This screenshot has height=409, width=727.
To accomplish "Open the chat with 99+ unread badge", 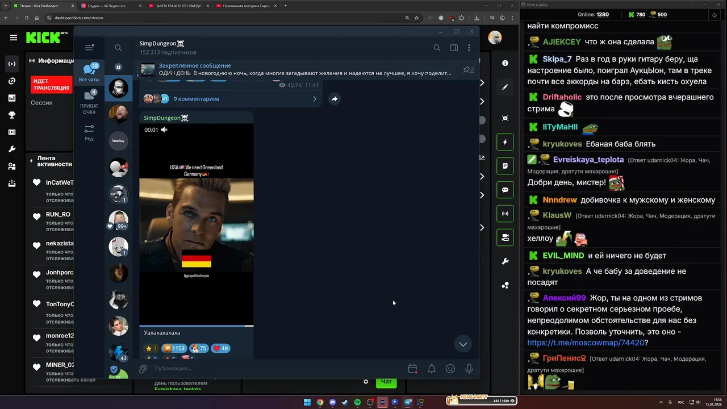I will (x=119, y=220).
